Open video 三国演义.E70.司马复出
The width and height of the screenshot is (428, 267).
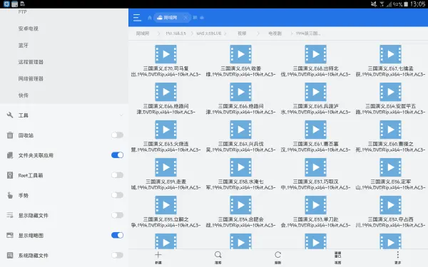166,54
